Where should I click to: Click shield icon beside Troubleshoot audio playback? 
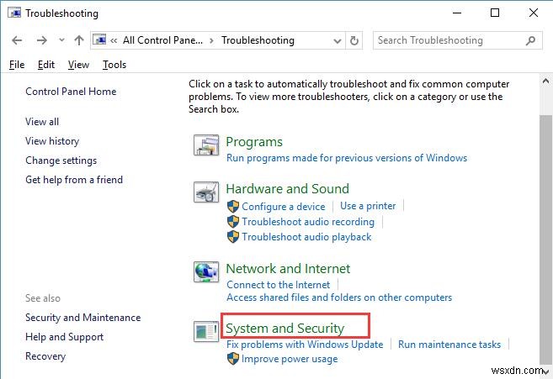click(233, 237)
